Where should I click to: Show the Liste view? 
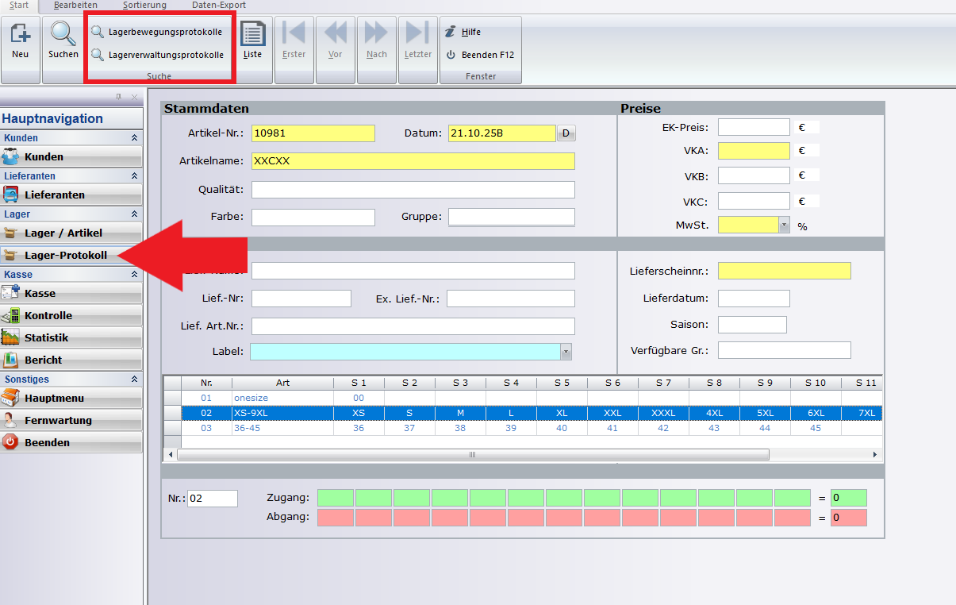coord(252,34)
